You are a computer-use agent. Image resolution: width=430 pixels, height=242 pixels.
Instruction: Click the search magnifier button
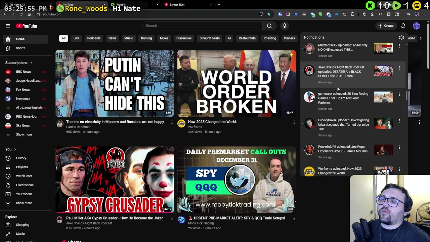269,26
